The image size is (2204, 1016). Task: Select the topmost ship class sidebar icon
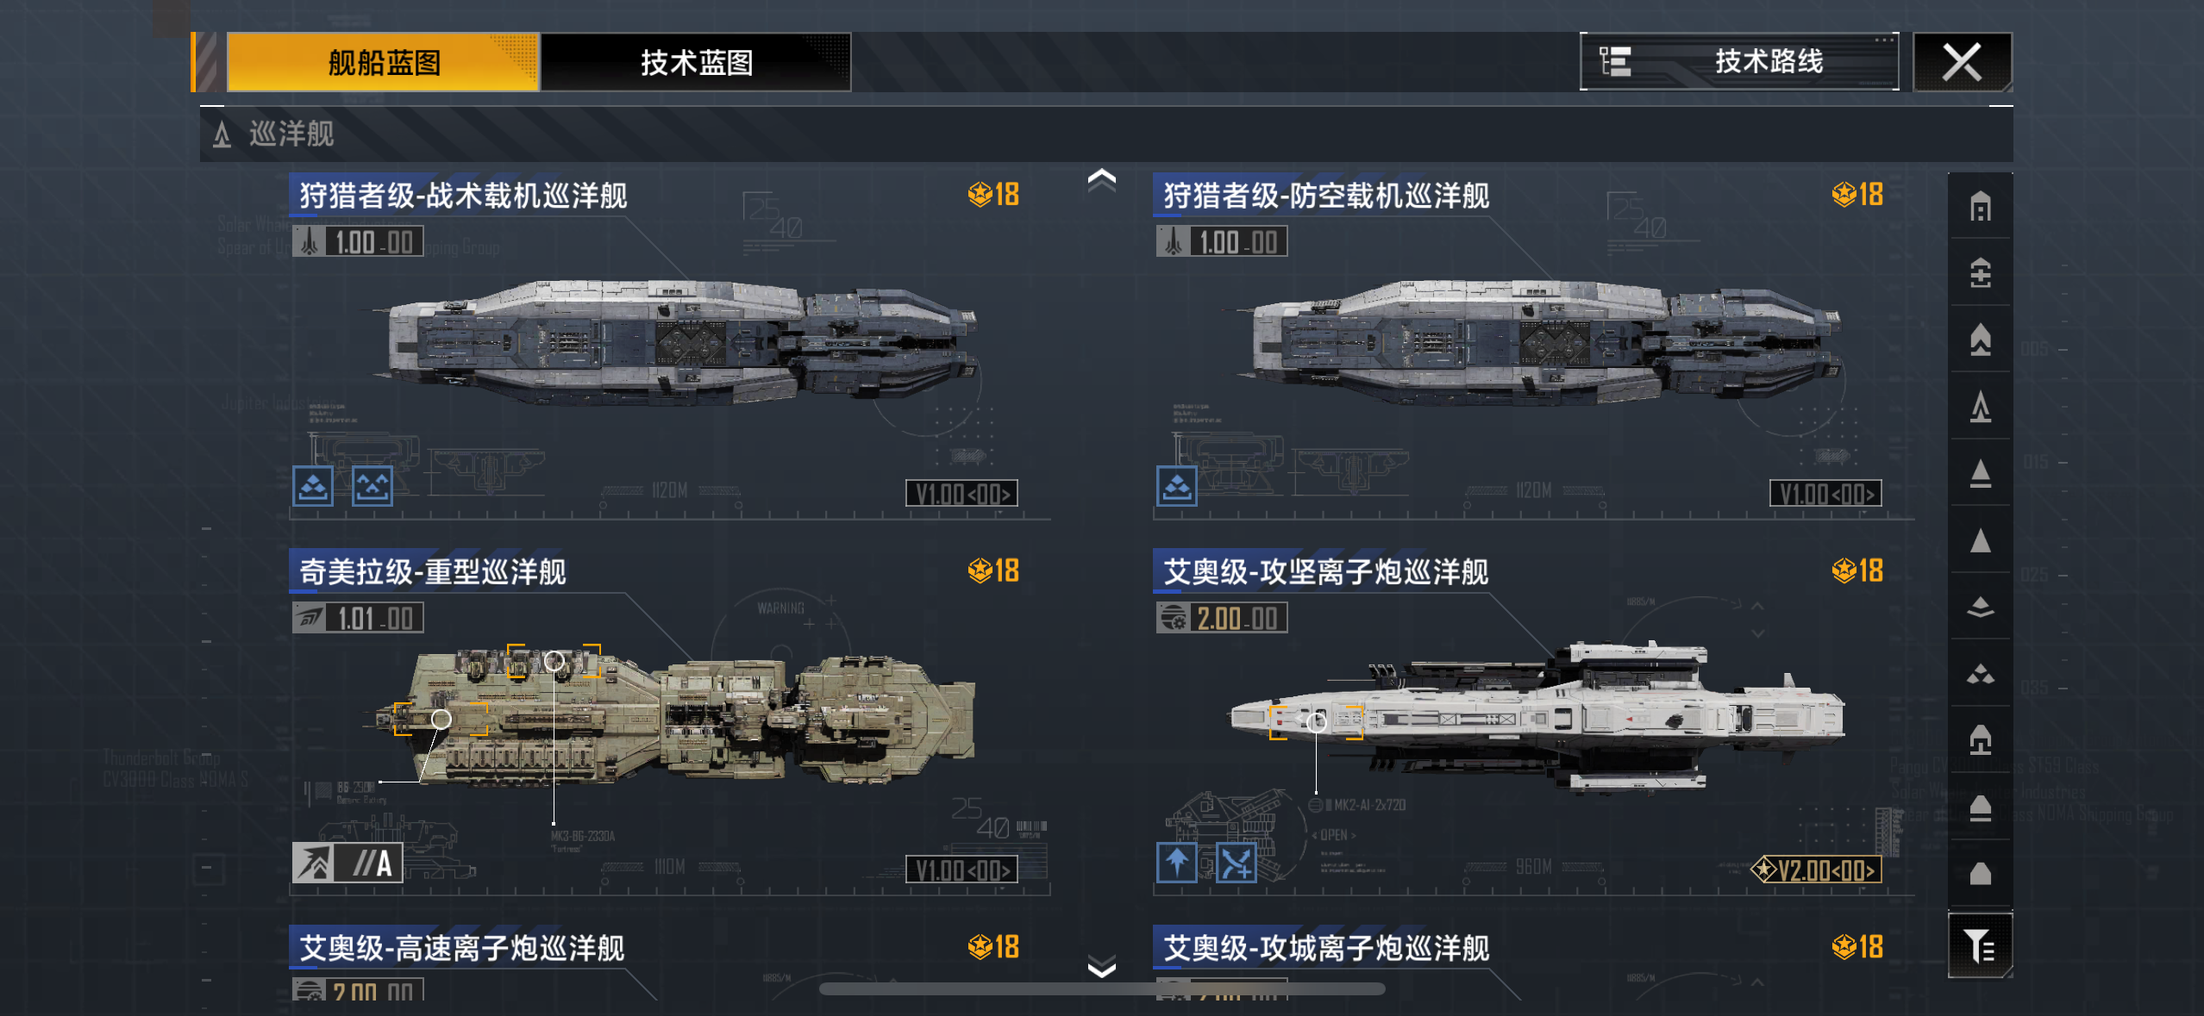(1980, 207)
